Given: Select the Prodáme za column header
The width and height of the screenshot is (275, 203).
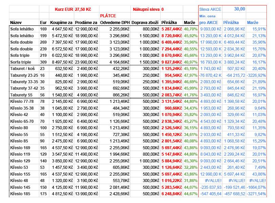Looking at the screenshot, I should [x=86, y=23].
